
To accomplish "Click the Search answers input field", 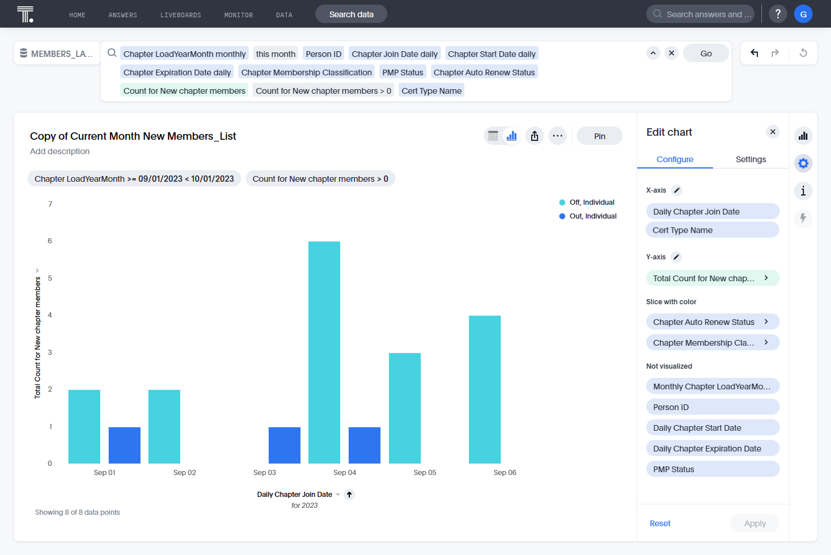I will (x=700, y=14).
